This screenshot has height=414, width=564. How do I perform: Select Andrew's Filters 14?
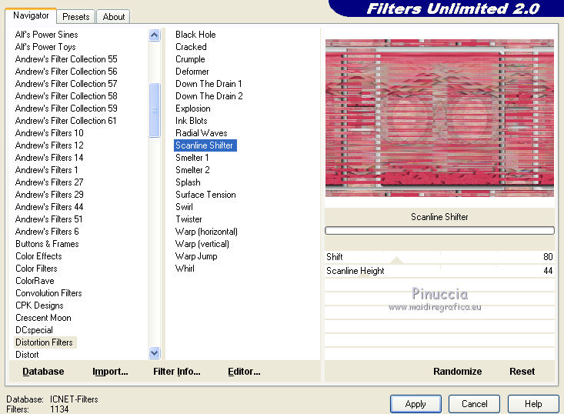click(49, 158)
